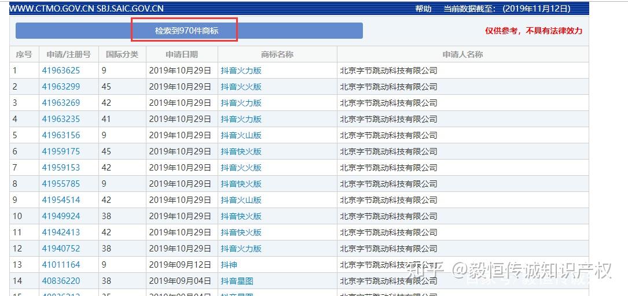Open registration number 41963235
The image size is (628, 296).
[x=61, y=119]
